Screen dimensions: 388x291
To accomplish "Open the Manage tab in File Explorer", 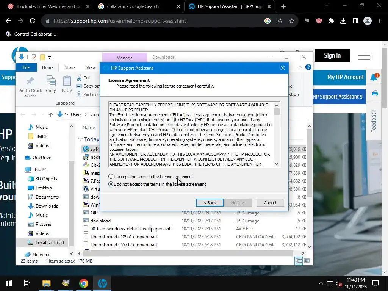I will pos(124,58).
